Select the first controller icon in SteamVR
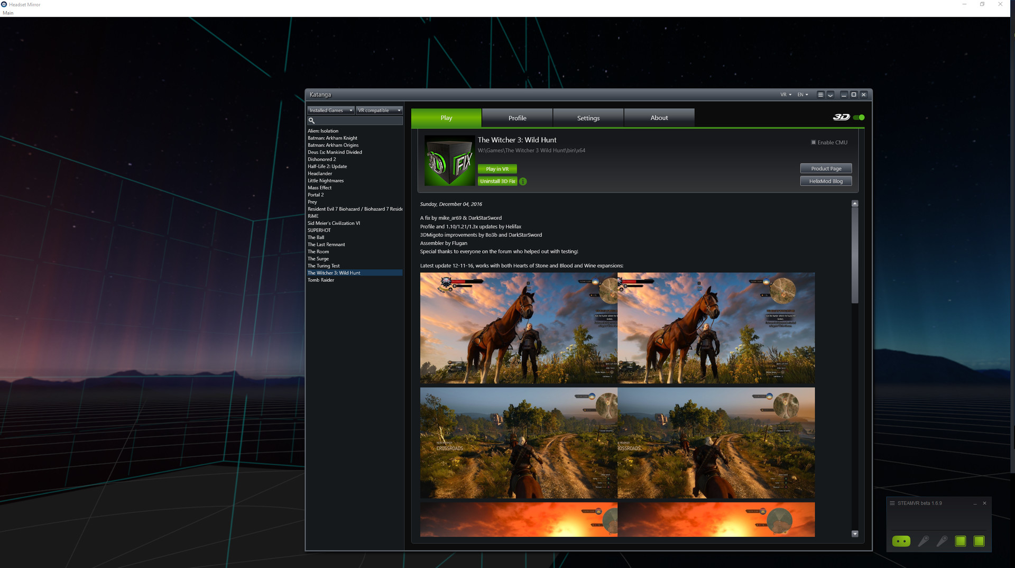 click(x=924, y=541)
